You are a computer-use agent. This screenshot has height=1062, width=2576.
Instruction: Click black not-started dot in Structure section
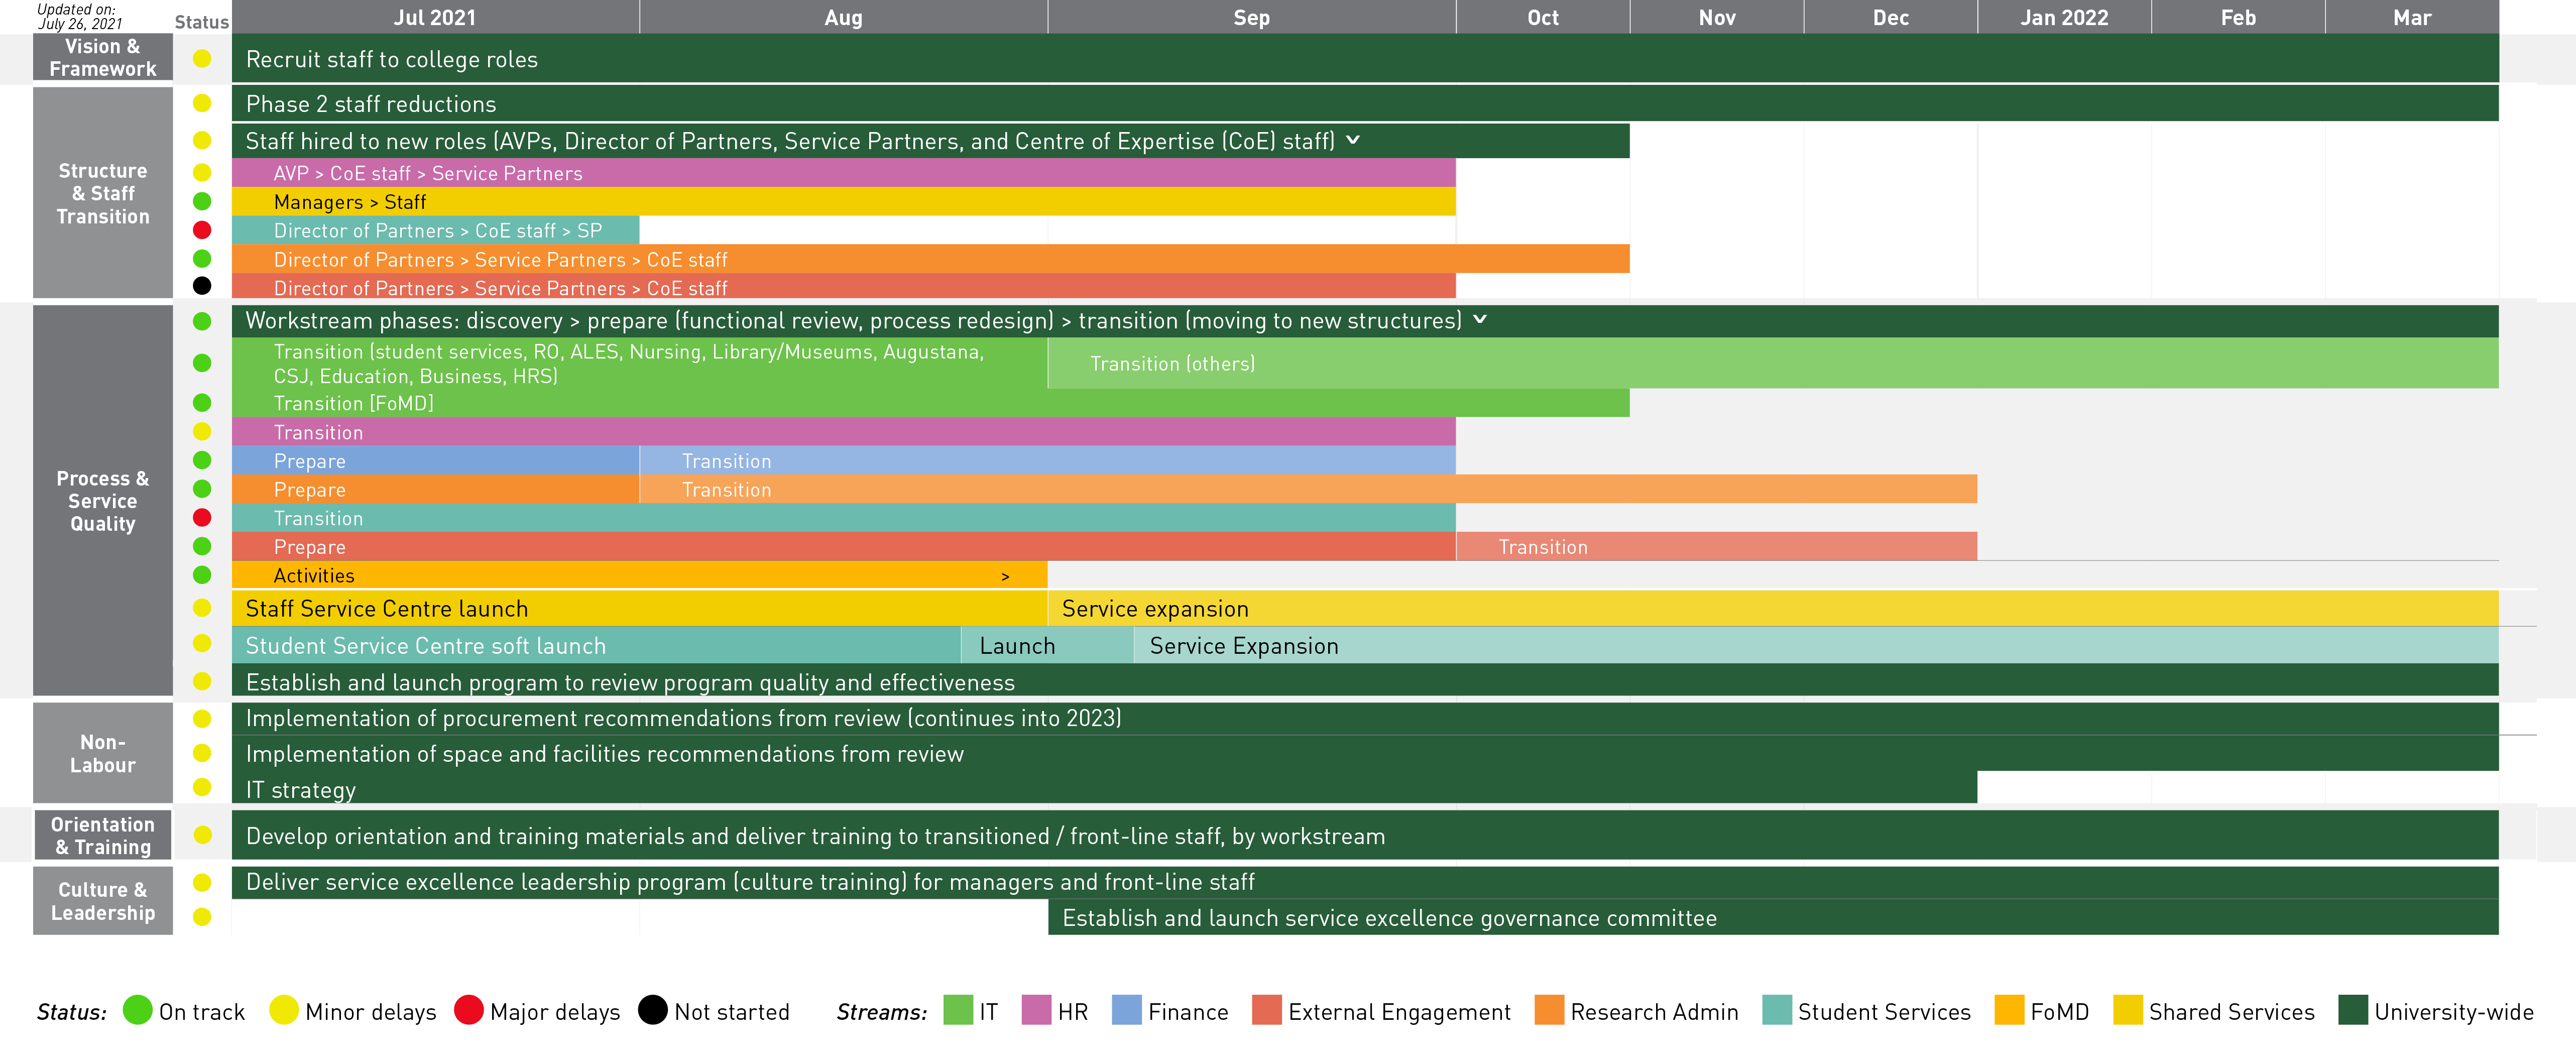[x=202, y=287]
